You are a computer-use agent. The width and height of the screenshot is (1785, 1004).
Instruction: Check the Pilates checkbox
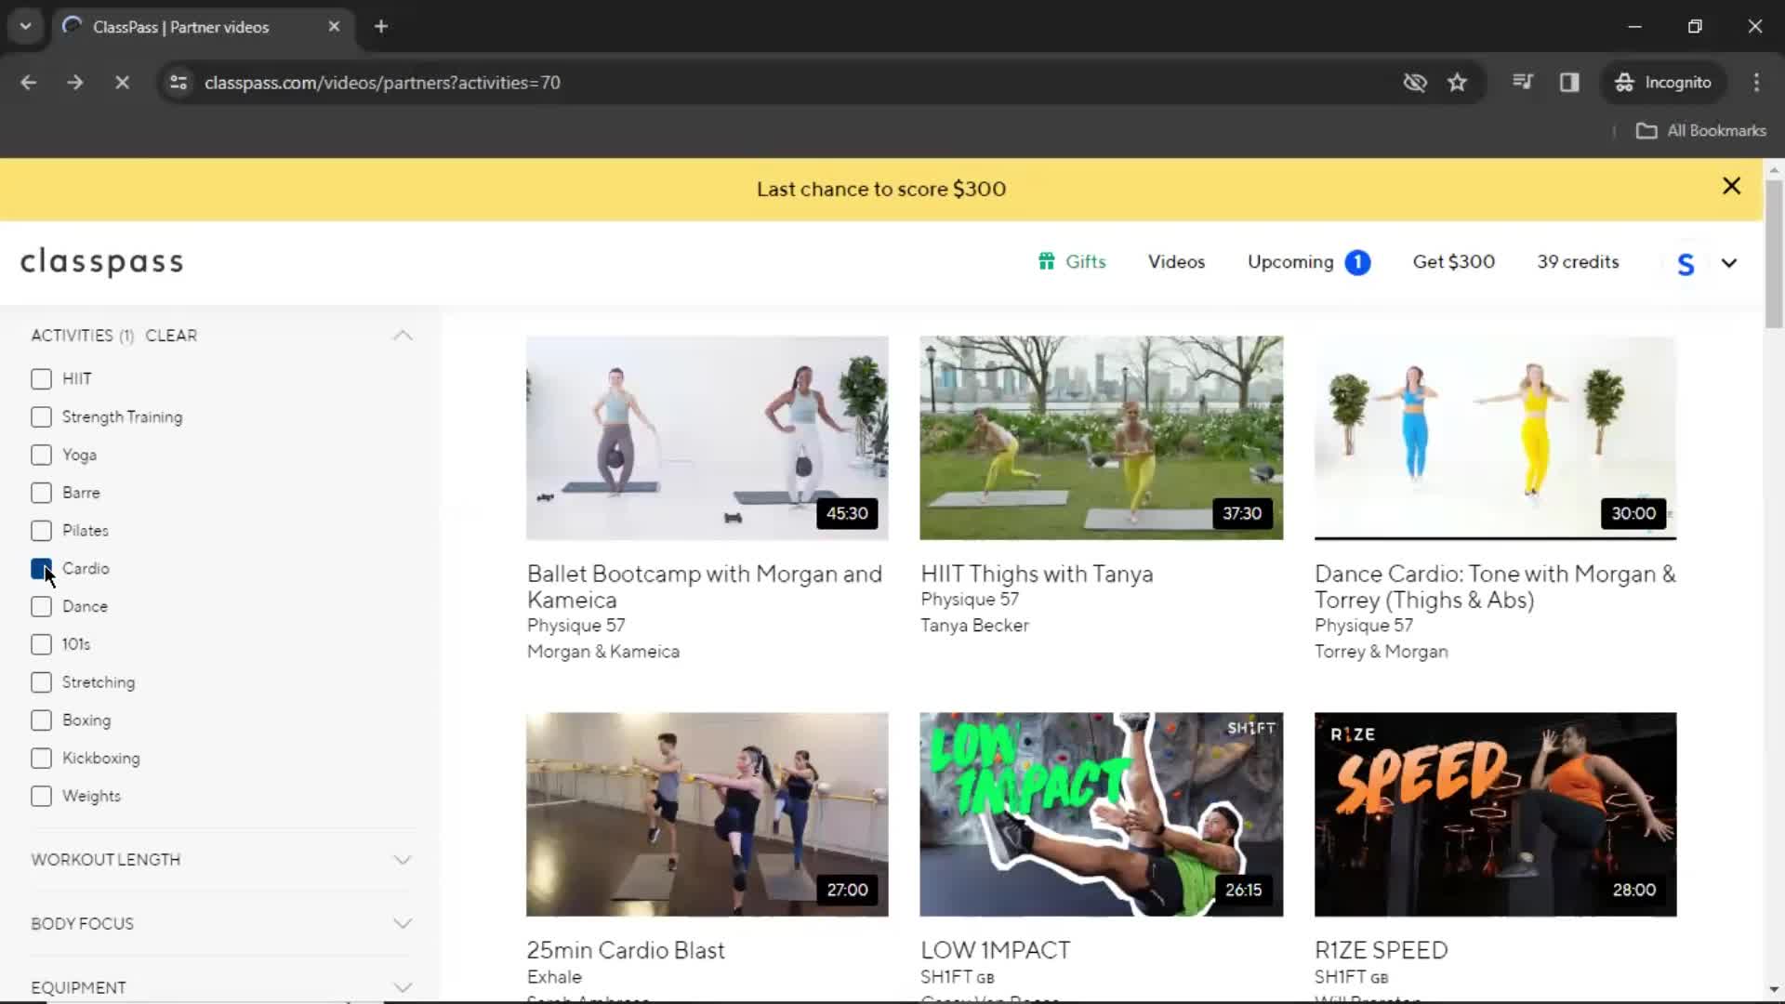[x=41, y=531]
